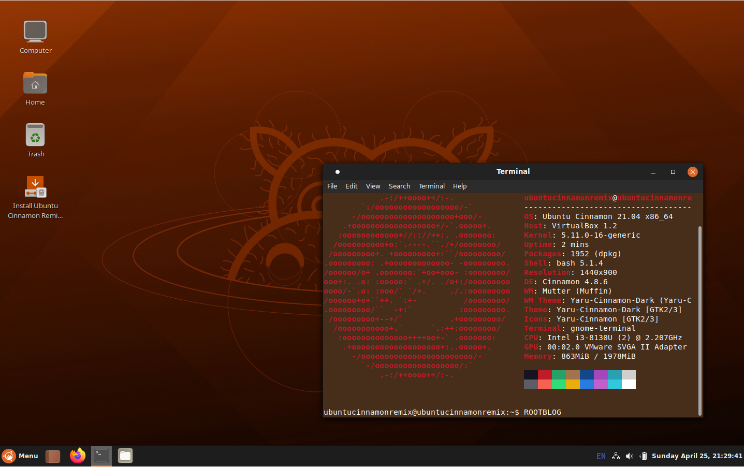Open the date and time calendar
The image size is (744, 467).
696,456
